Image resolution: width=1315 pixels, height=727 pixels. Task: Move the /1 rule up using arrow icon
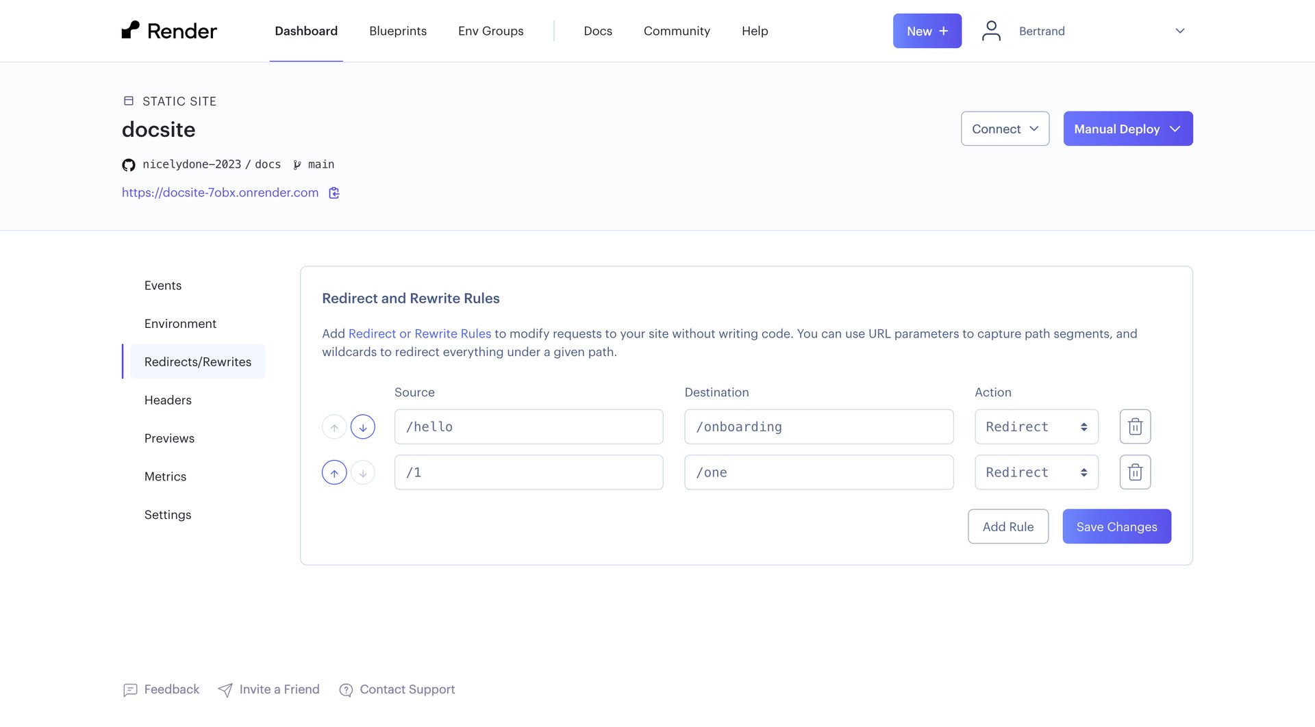[x=334, y=472]
